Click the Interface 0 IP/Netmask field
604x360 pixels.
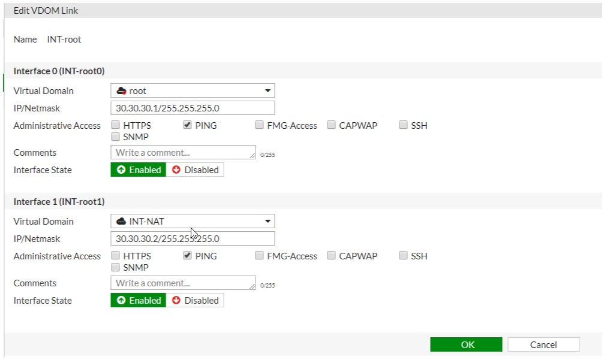click(x=193, y=108)
